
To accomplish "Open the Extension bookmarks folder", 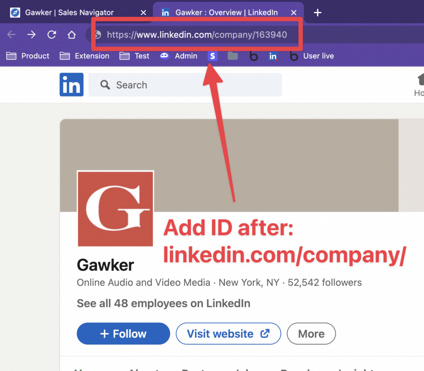I will point(84,56).
